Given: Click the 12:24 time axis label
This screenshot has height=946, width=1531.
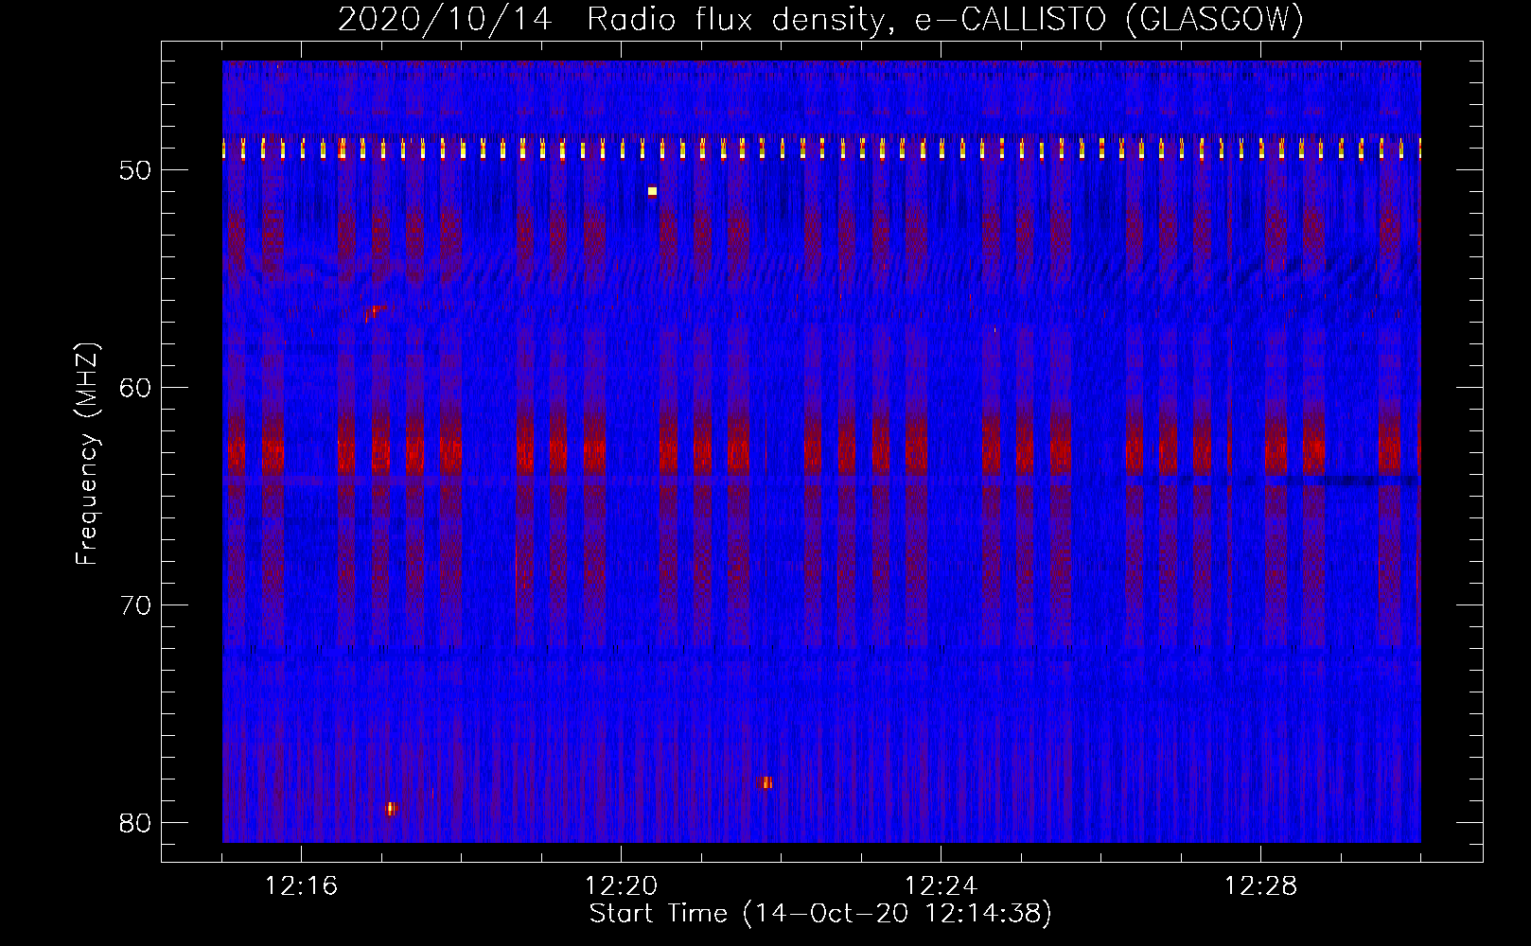Looking at the screenshot, I should click(x=941, y=886).
